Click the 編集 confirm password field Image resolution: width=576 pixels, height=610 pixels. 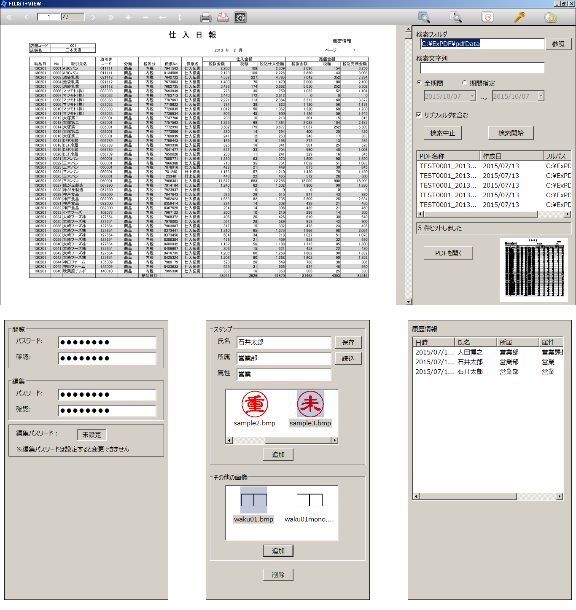pos(107,411)
